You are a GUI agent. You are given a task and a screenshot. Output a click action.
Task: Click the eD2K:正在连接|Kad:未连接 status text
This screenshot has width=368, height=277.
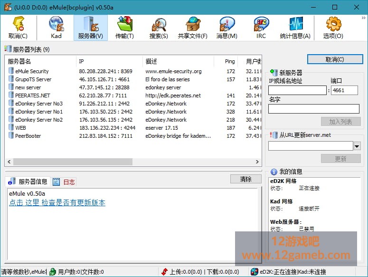[x=293, y=272]
